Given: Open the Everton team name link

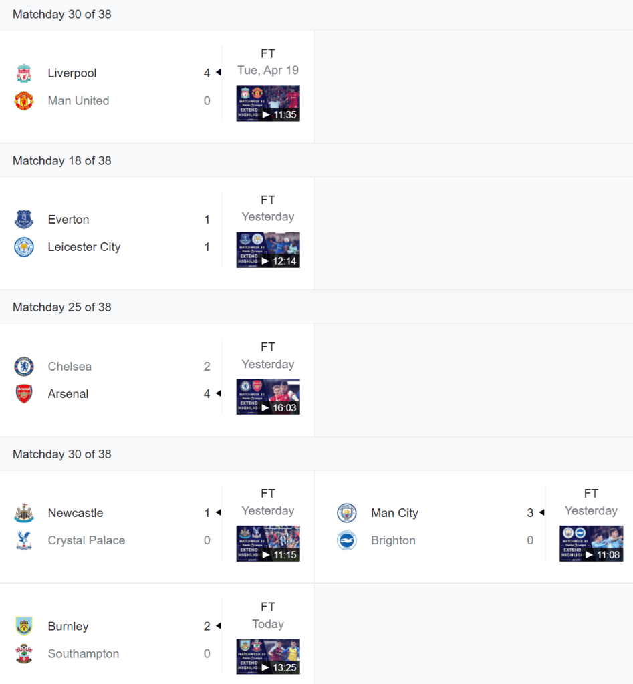Looking at the screenshot, I should point(68,220).
